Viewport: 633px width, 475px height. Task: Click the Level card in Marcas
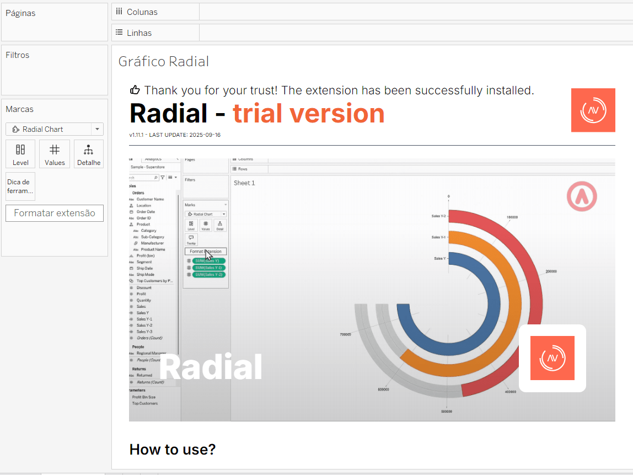point(20,154)
